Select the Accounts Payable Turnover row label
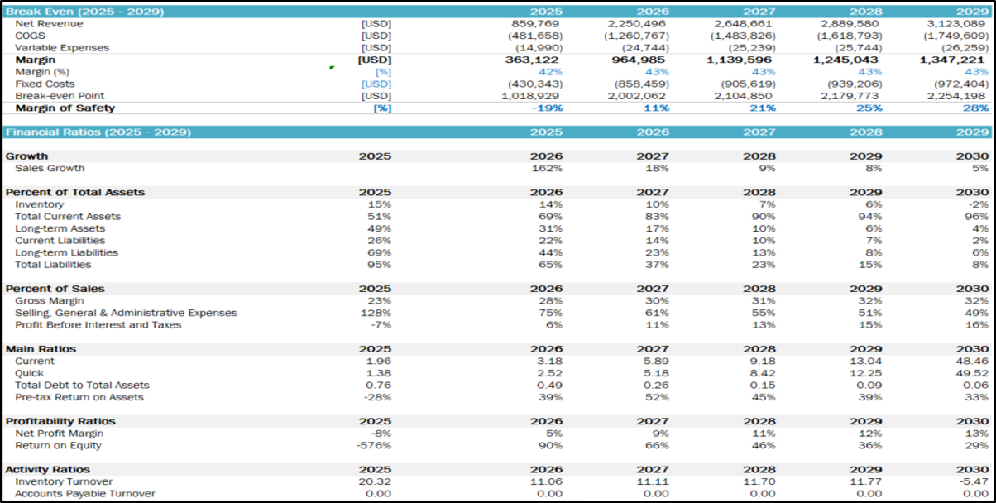 pyautogui.click(x=85, y=494)
